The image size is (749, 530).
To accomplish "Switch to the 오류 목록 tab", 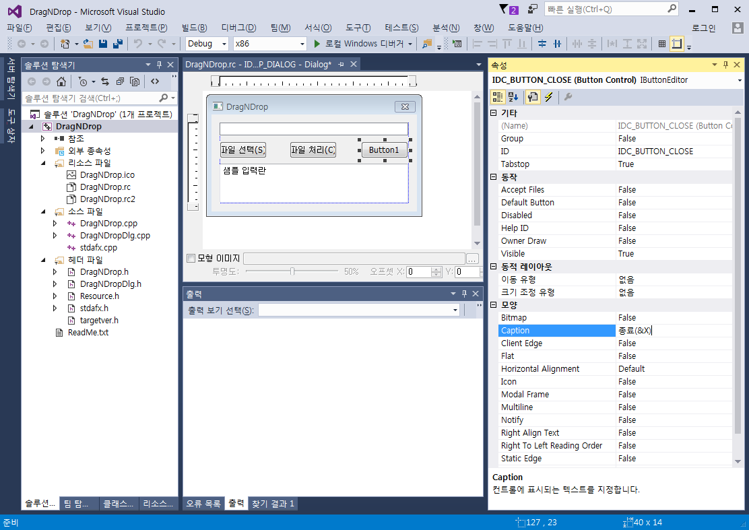I will [x=203, y=503].
